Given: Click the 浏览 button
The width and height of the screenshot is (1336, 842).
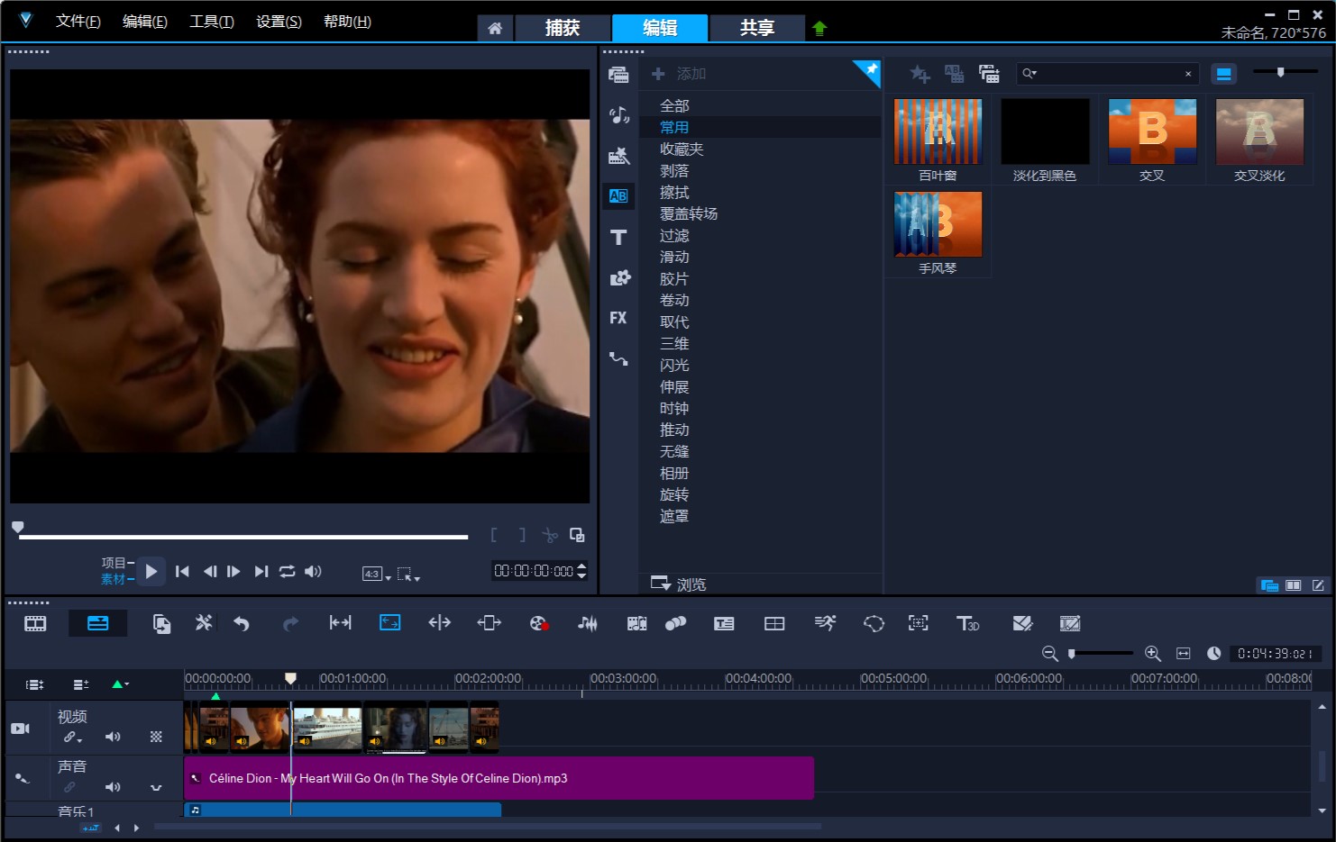Looking at the screenshot, I should pyautogui.click(x=679, y=584).
